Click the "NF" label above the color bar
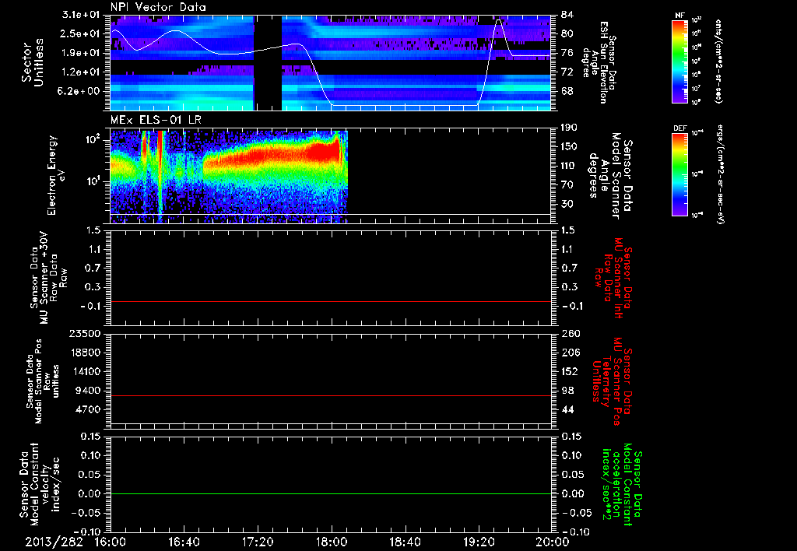Image resolution: width=797 pixels, height=551 pixels. tap(679, 16)
